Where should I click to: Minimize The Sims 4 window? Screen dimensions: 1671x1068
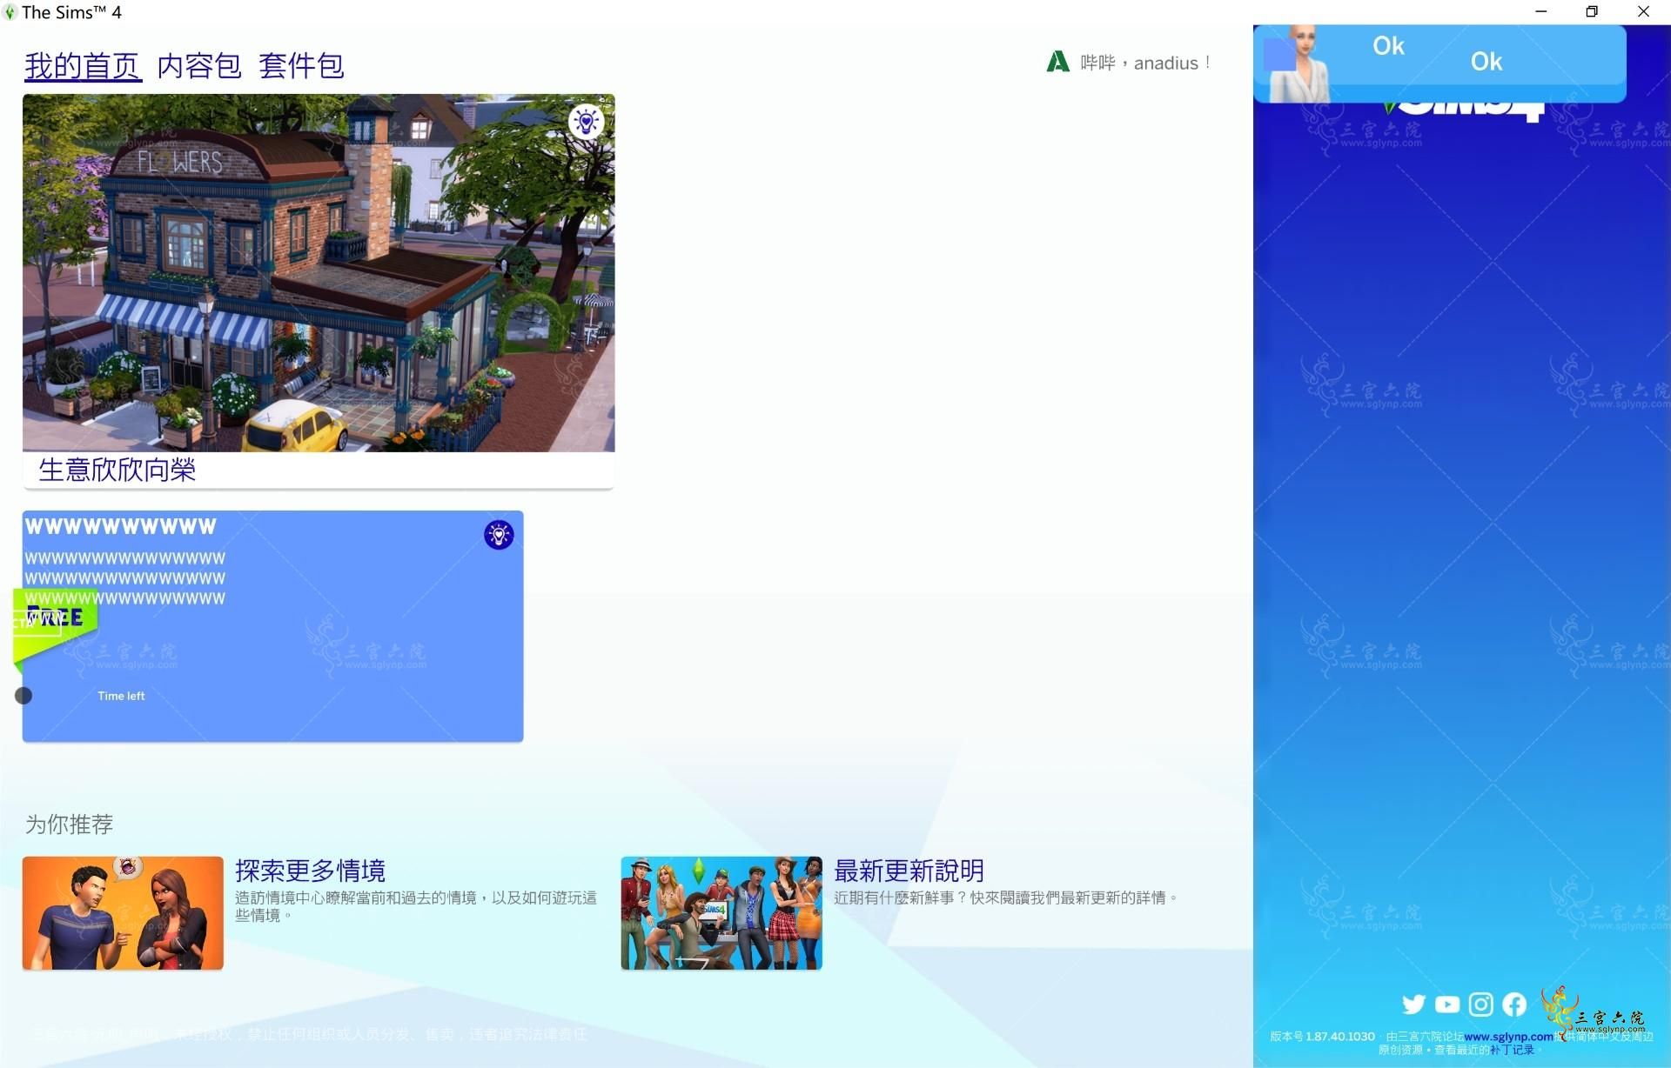[1541, 12]
